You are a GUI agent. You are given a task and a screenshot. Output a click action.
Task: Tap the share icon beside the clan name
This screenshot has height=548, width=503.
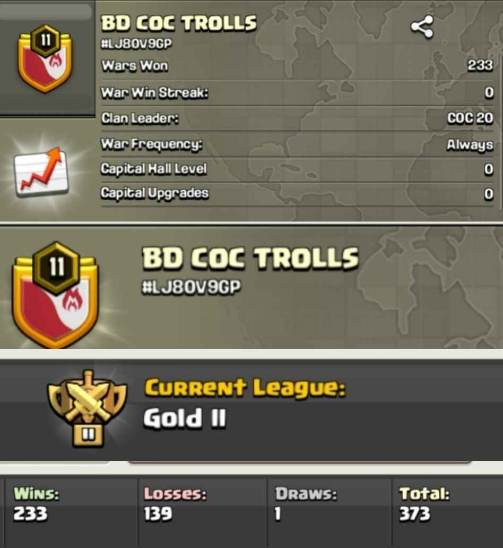(x=422, y=27)
